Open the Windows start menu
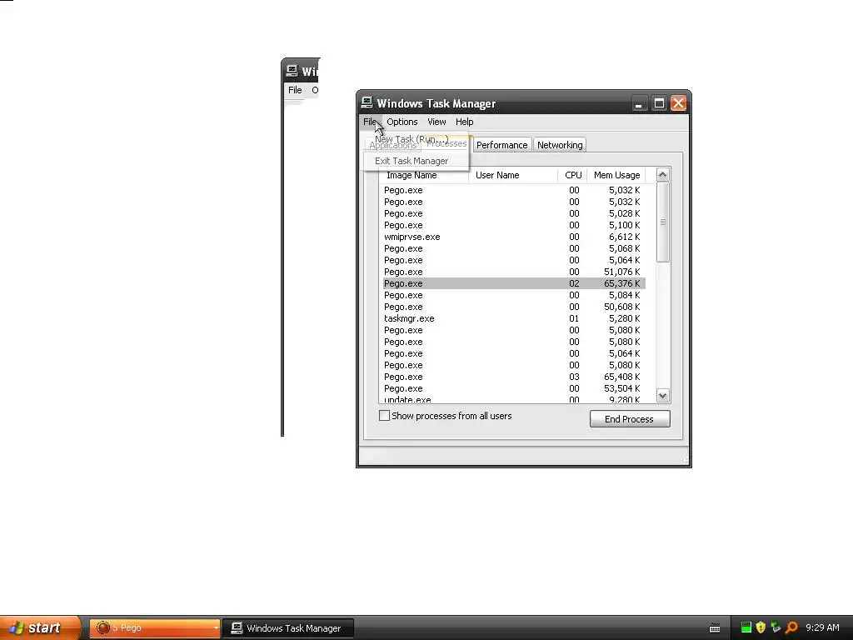Viewport: 853px width, 640px height. (40, 628)
